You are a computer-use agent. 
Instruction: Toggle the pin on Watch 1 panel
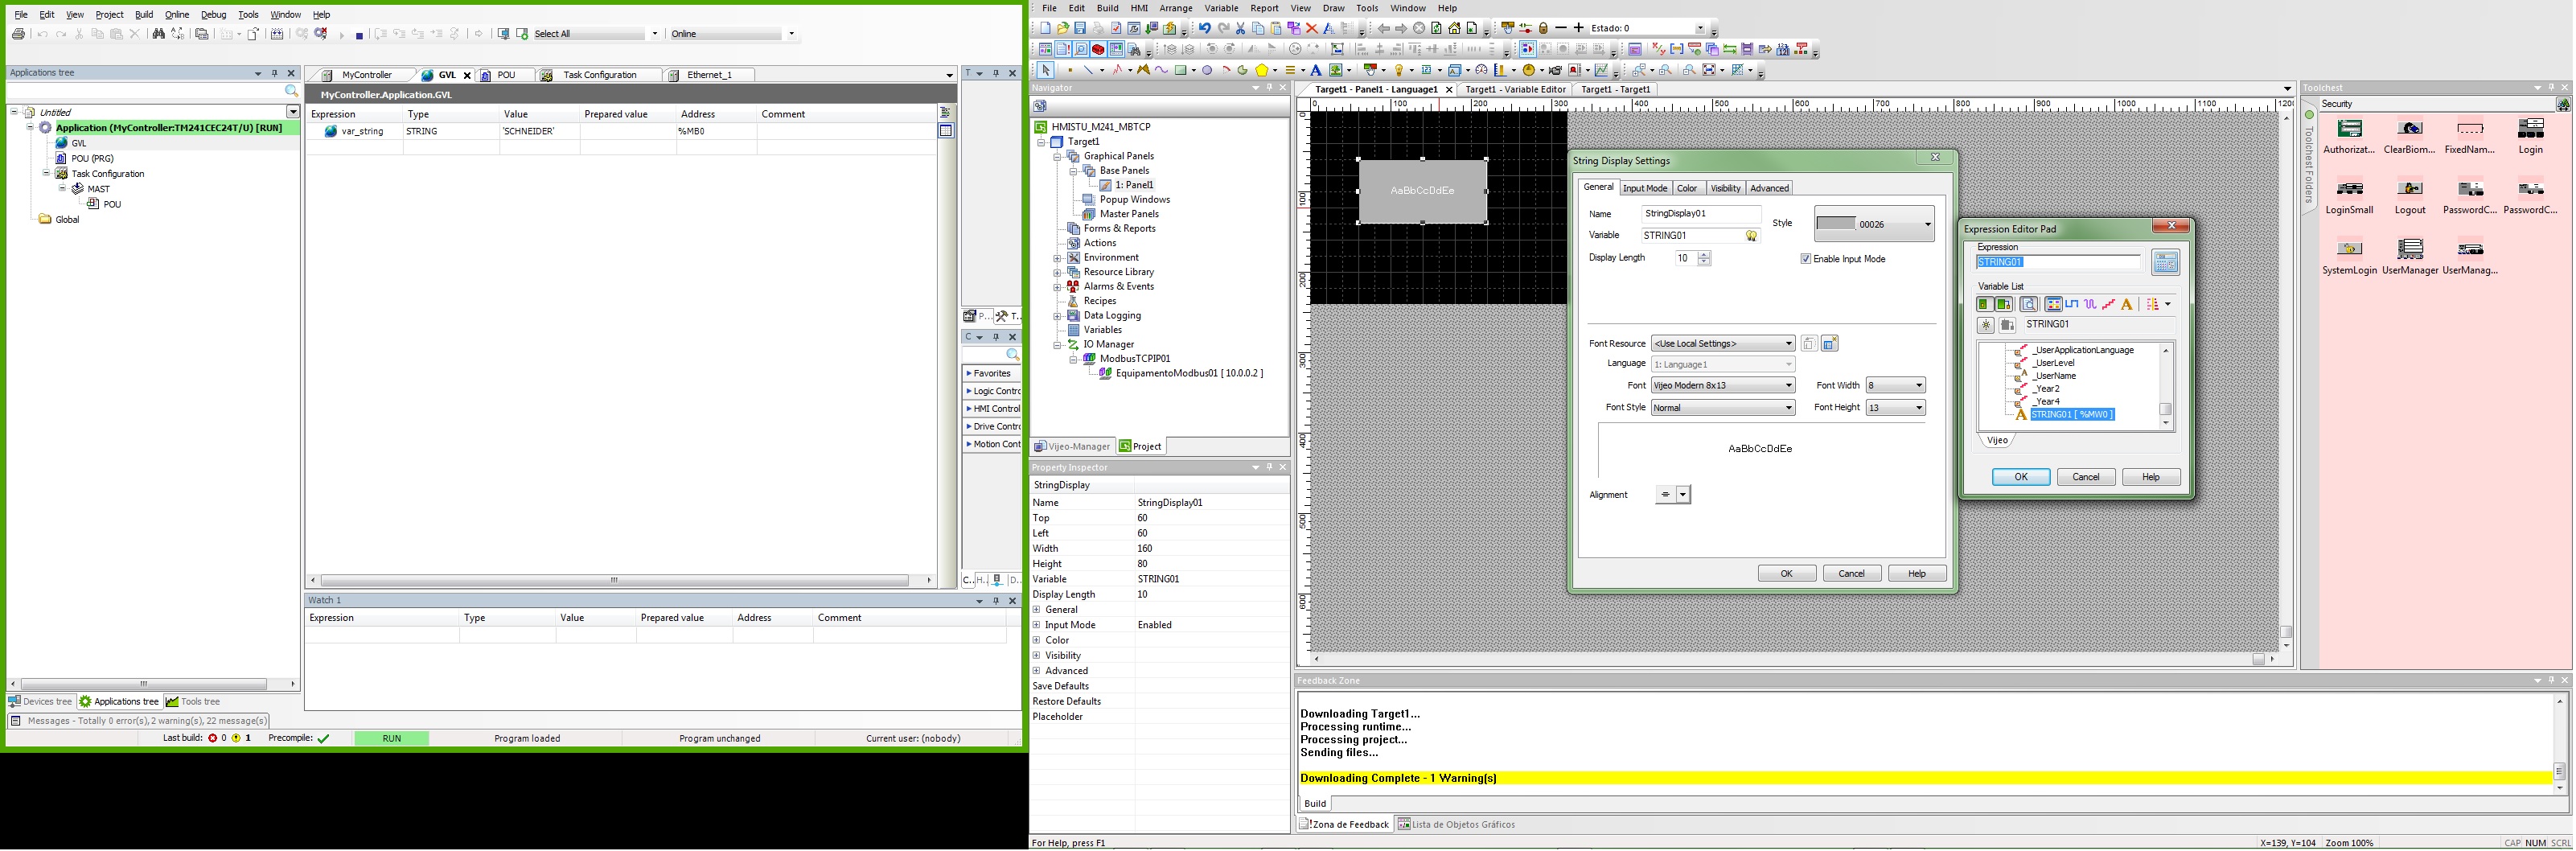(996, 601)
